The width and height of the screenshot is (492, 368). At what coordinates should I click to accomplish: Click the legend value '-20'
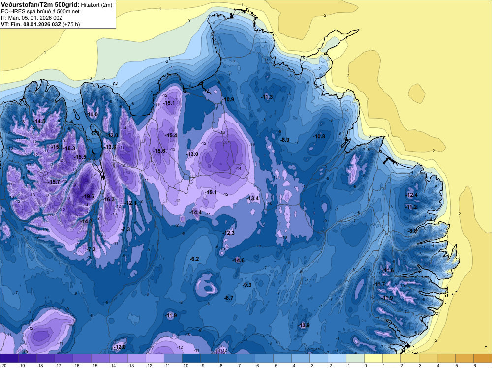click(x=3, y=365)
